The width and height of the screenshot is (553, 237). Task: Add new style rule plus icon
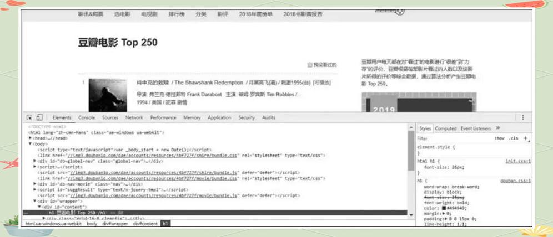[x=525, y=138]
